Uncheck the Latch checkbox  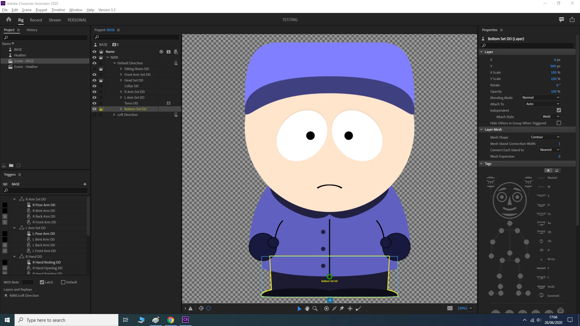click(x=42, y=282)
